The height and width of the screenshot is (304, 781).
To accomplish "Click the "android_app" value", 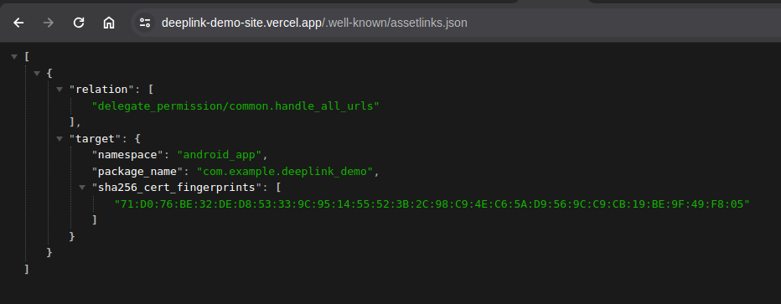I will click(220, 155).
